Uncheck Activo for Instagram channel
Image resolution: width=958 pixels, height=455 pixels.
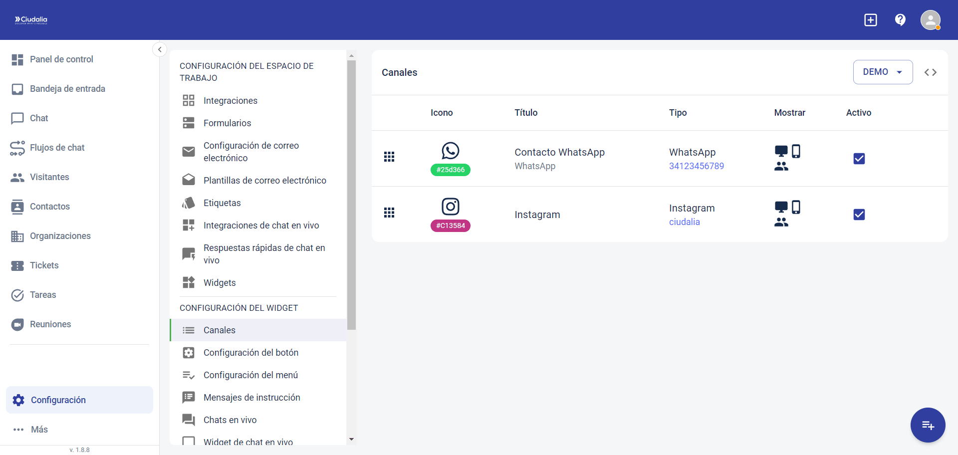click(x=859, y=215)
